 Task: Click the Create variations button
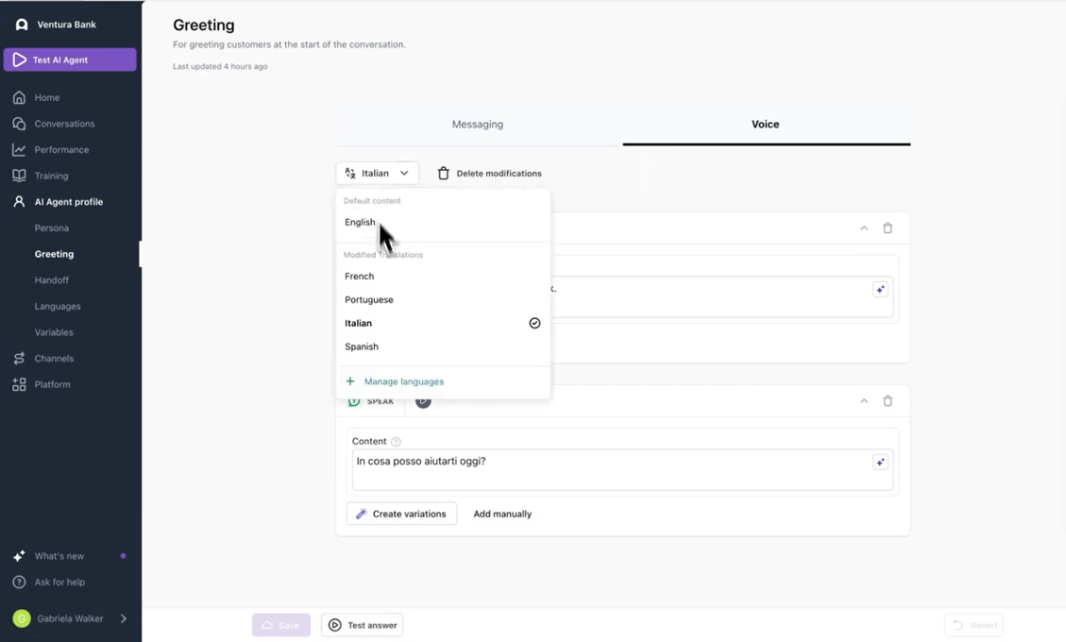tap(401, 514)
